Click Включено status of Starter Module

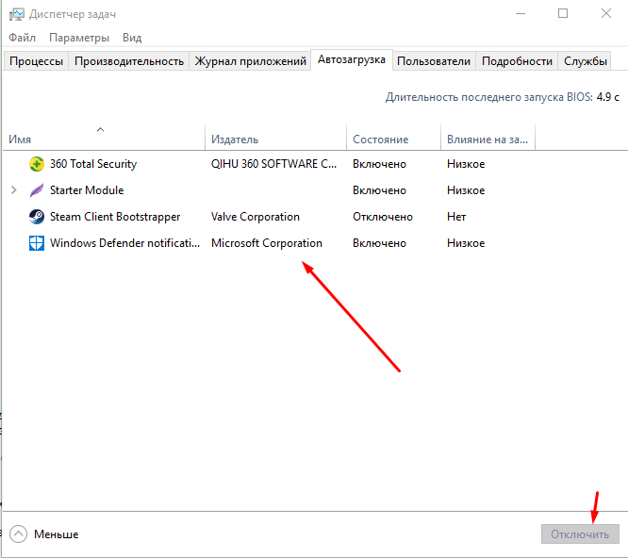379,190
